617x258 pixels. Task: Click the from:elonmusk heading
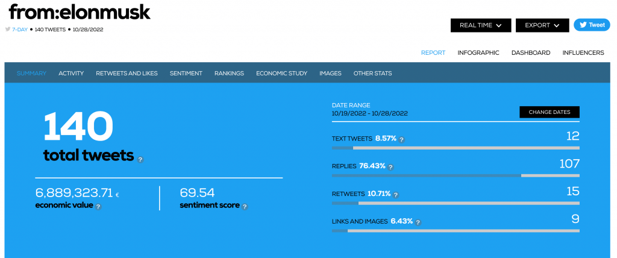pos(80,12)
